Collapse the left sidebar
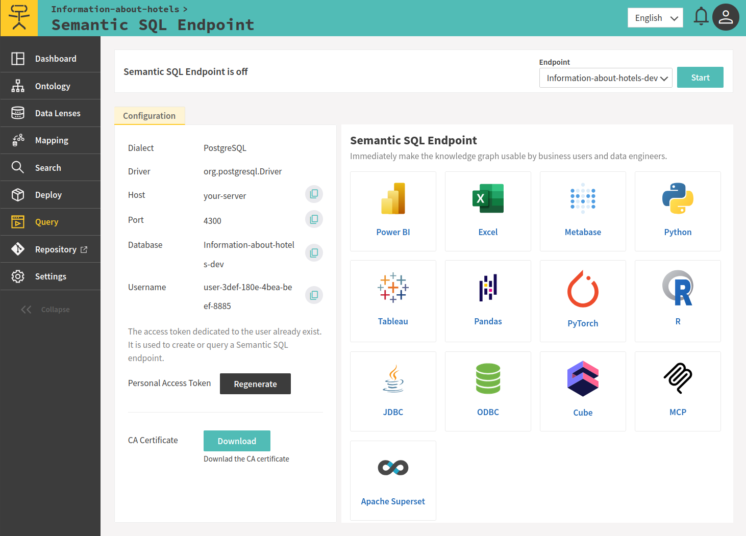 pyautogui.click(x=46, y=310)
